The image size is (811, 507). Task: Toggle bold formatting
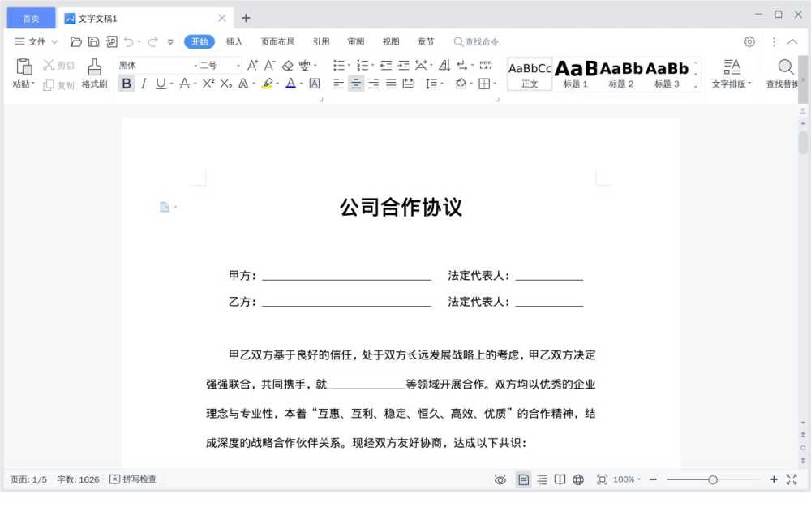click(x=127, y=83)
